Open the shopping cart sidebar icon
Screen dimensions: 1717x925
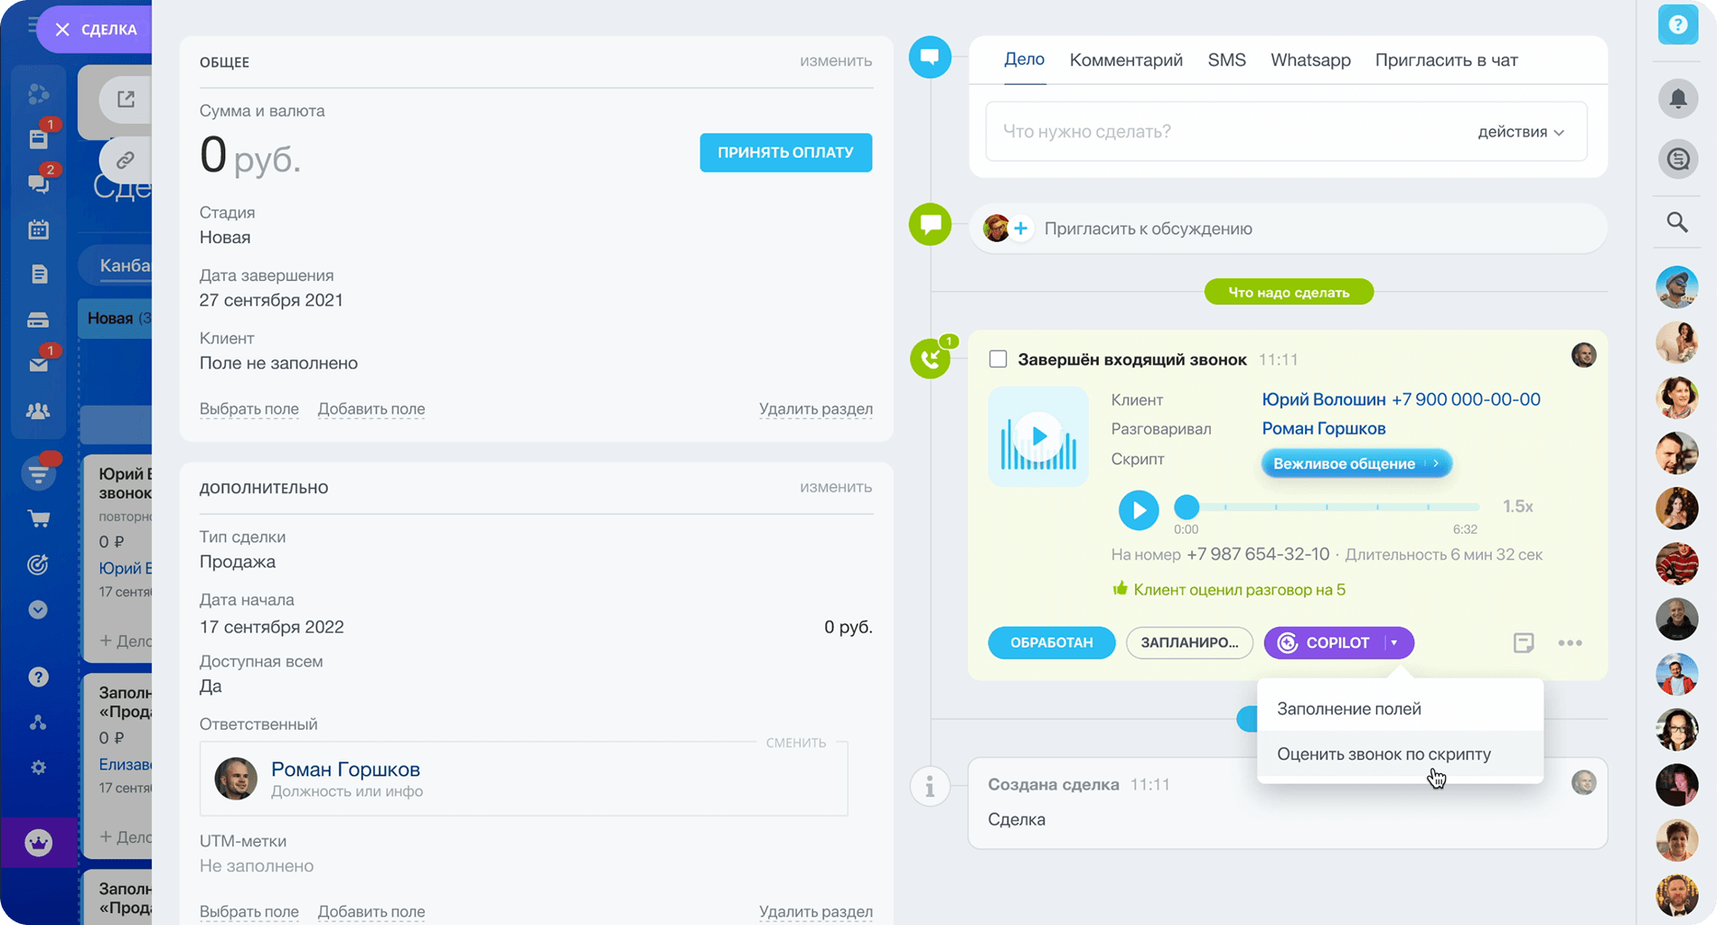point(38,519)
